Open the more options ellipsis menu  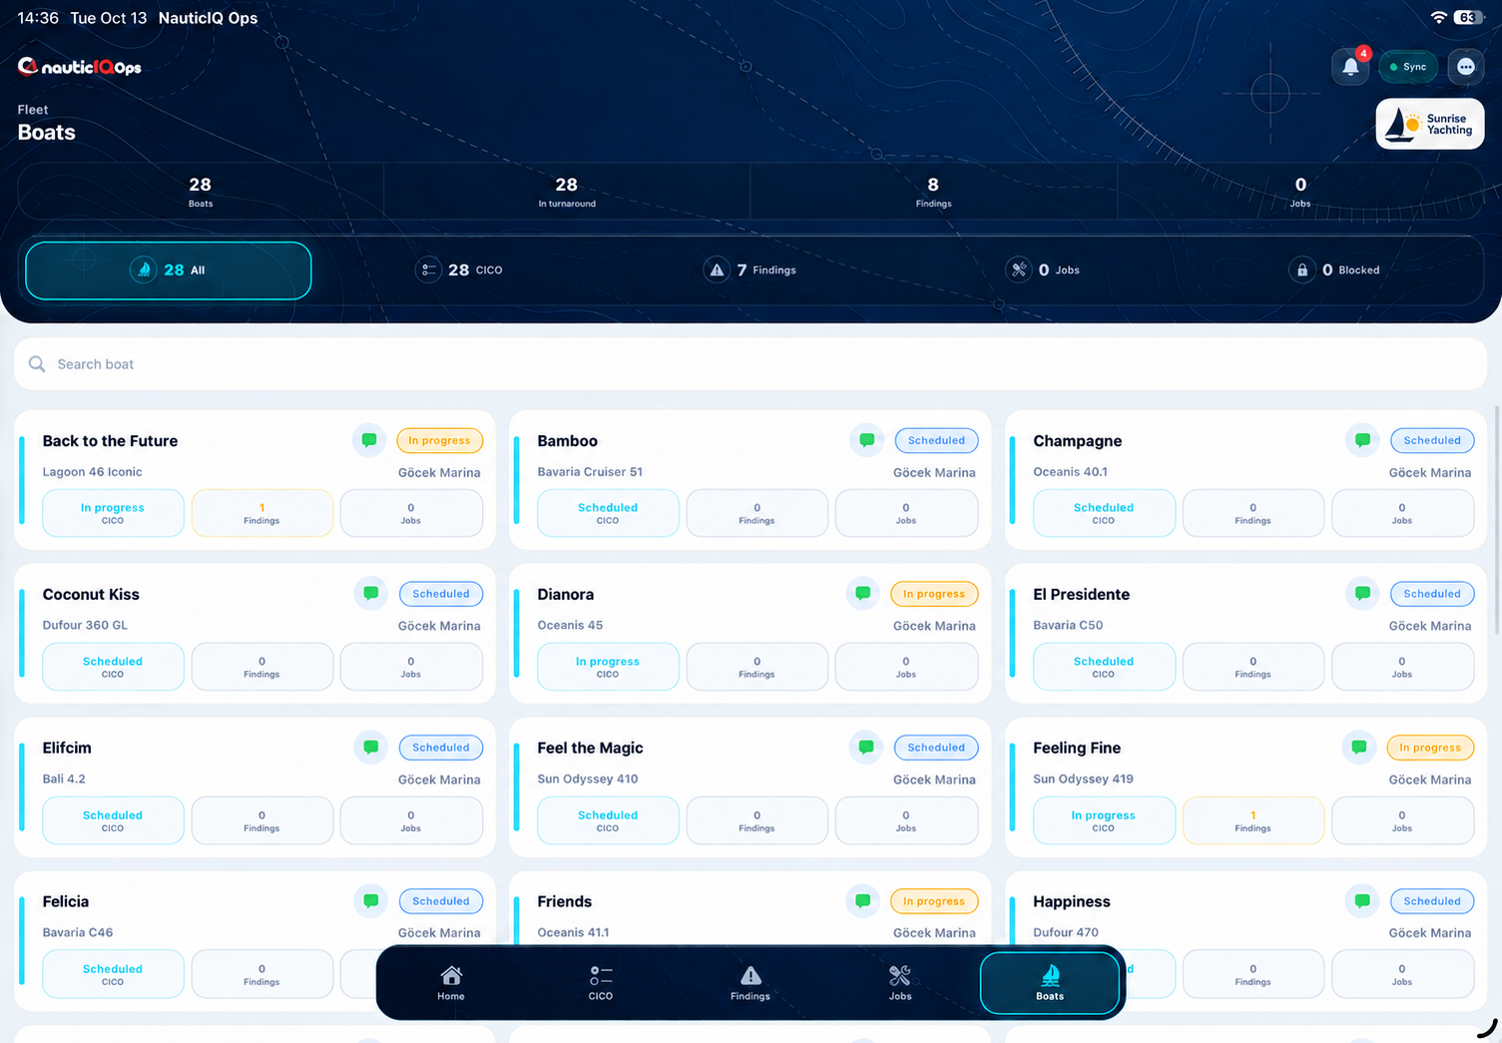pyautogui.click(x=1465, y=67)
